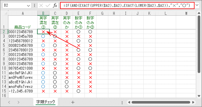Click the 数字のみか① header cell
The width and height of the screenshot is (202, 107).
pyautogui.click(x=78, y=23)
